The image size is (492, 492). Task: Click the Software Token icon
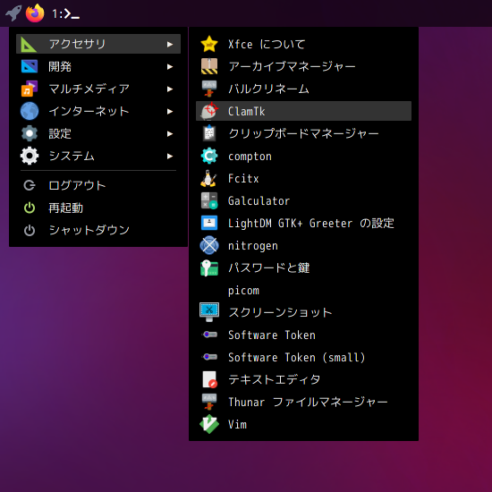209,335
